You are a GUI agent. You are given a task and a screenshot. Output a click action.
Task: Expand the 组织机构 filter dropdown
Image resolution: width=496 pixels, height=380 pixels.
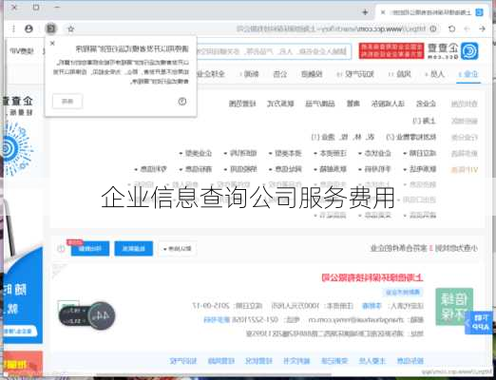tap(240, 154)
